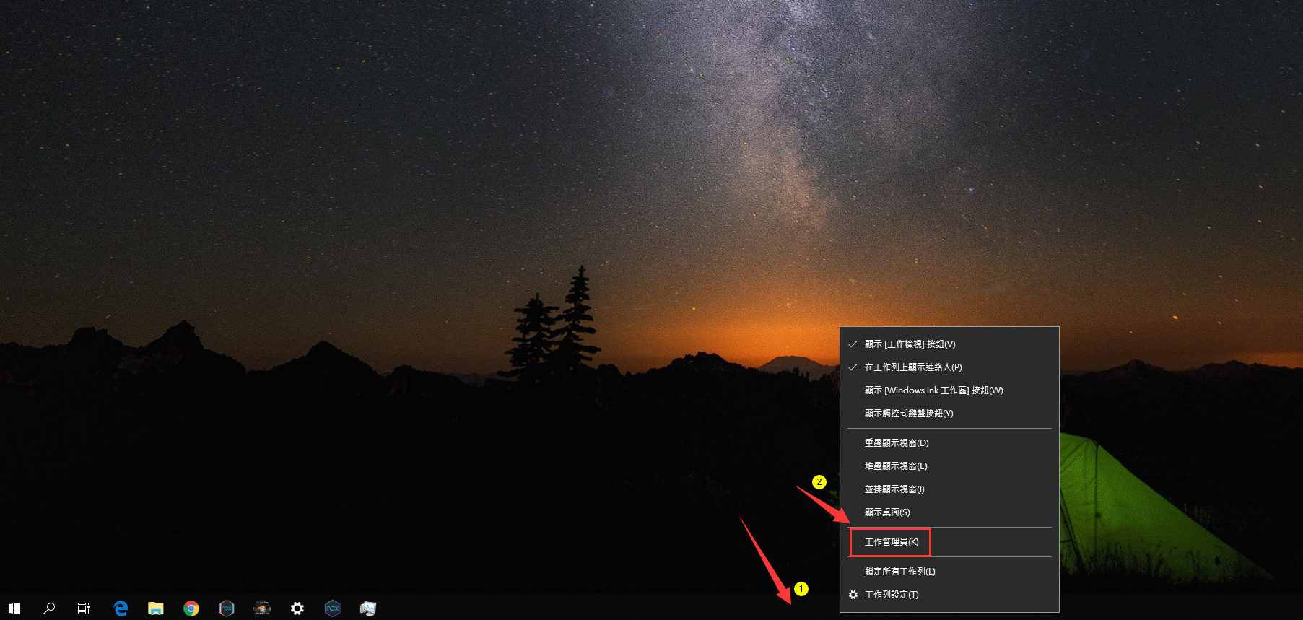Launch Google Chrome from taskbar
Viewport: 1303px width, 620px height.
click(x=191, y=608)
